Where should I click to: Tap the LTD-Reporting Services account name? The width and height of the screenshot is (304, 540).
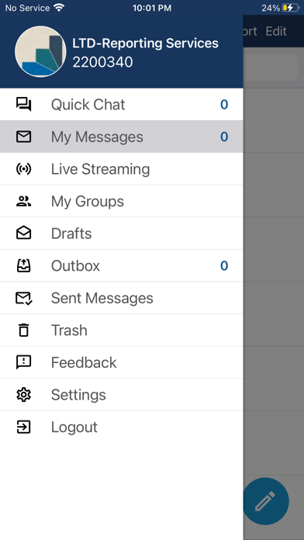[x=145, y=43]
